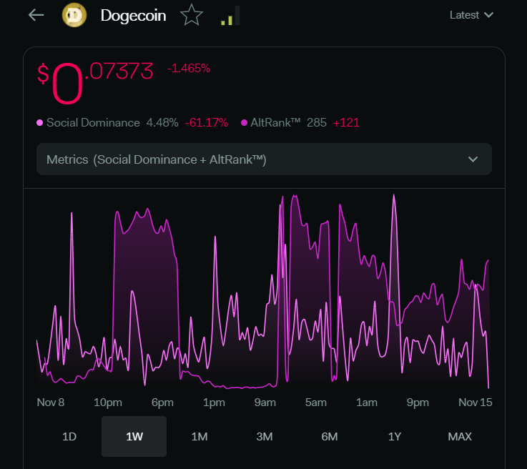Click the signal bars indicator icon
The image size is (527, 469).
coord(230,16)
